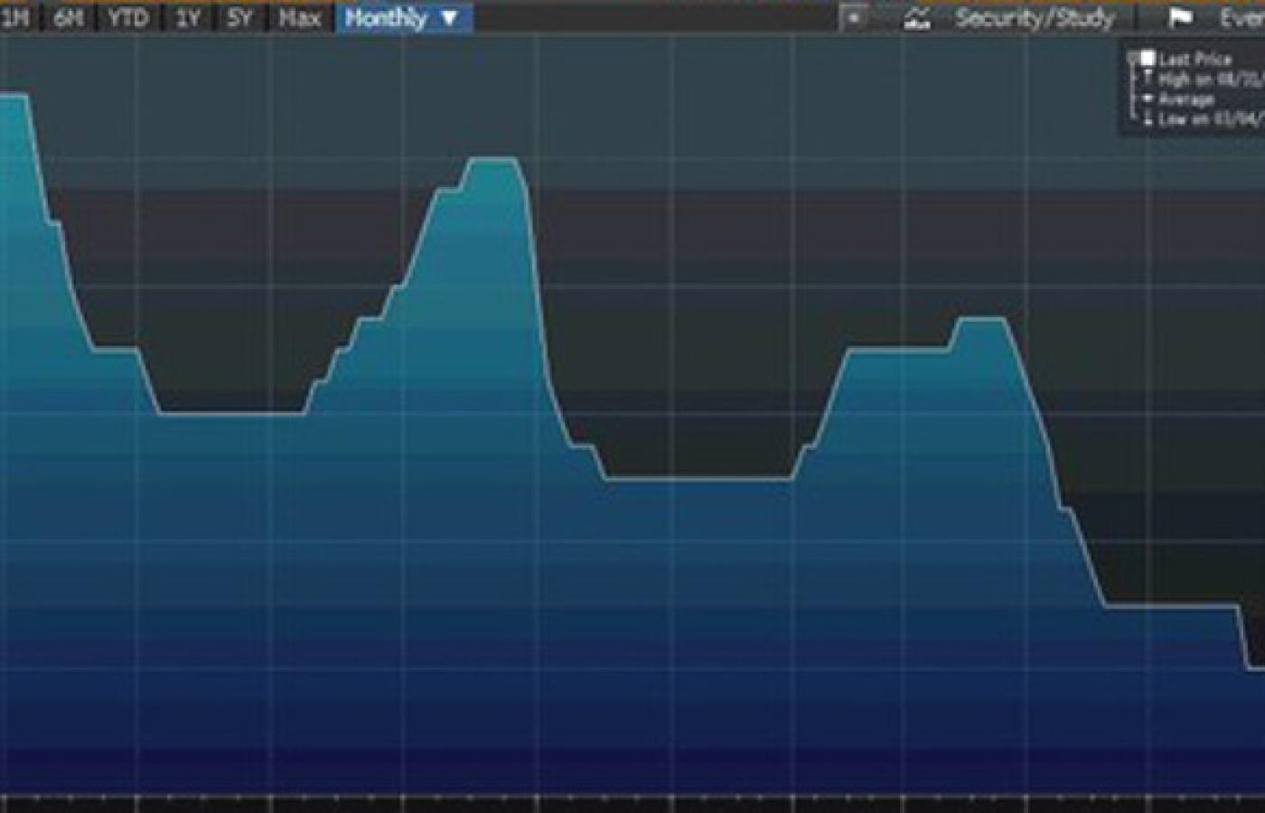
Task: Open the Security/Study menu
Action: (1035, 17)
